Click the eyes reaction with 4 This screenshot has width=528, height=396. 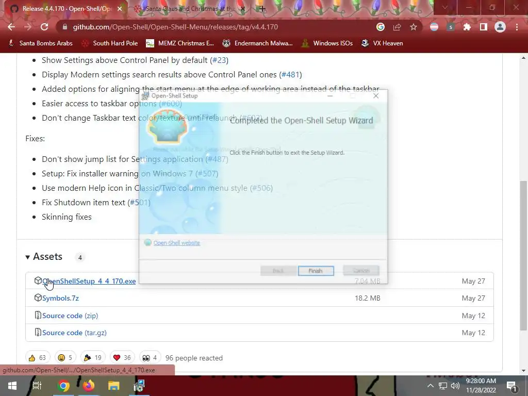tap(150, 358)
